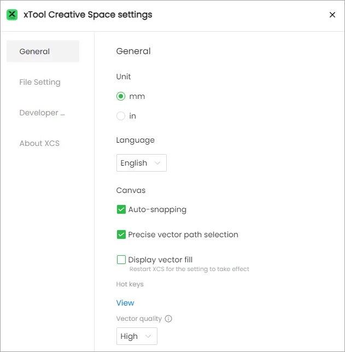This screenshot has height=352, width=345.
Task: Uncheck Precise vector path selection
Action: click(121, 234)
